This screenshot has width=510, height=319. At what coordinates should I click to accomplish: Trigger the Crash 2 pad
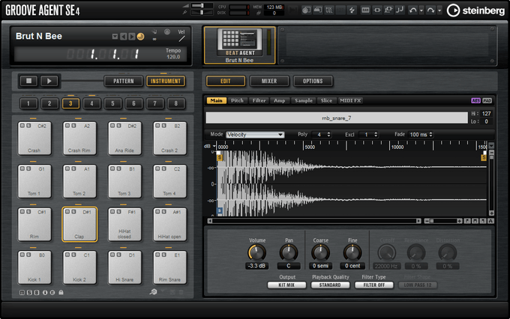click(169, 138)
